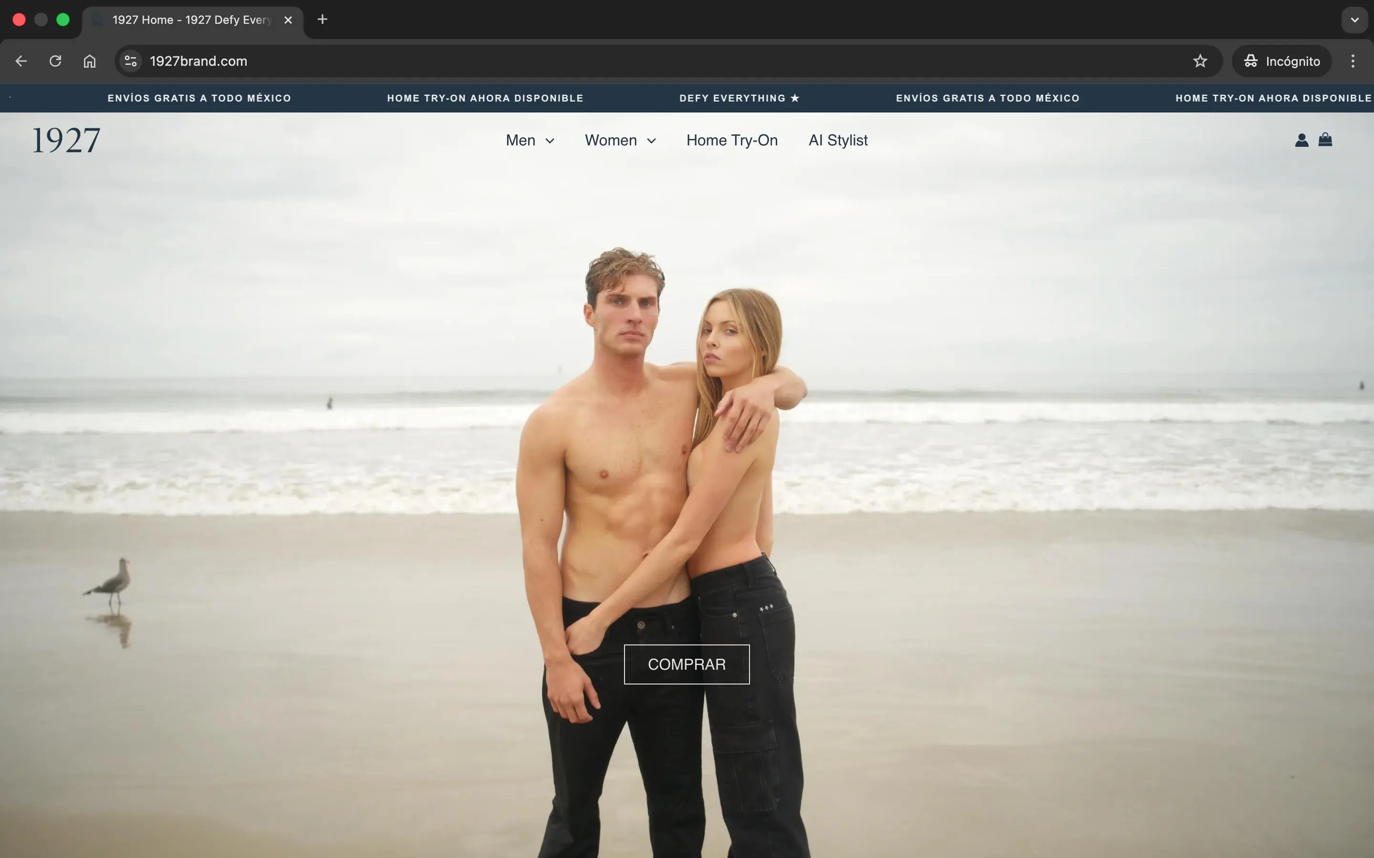Bookmark page with star icon

pyautogui.click(x=1200, y=61)
